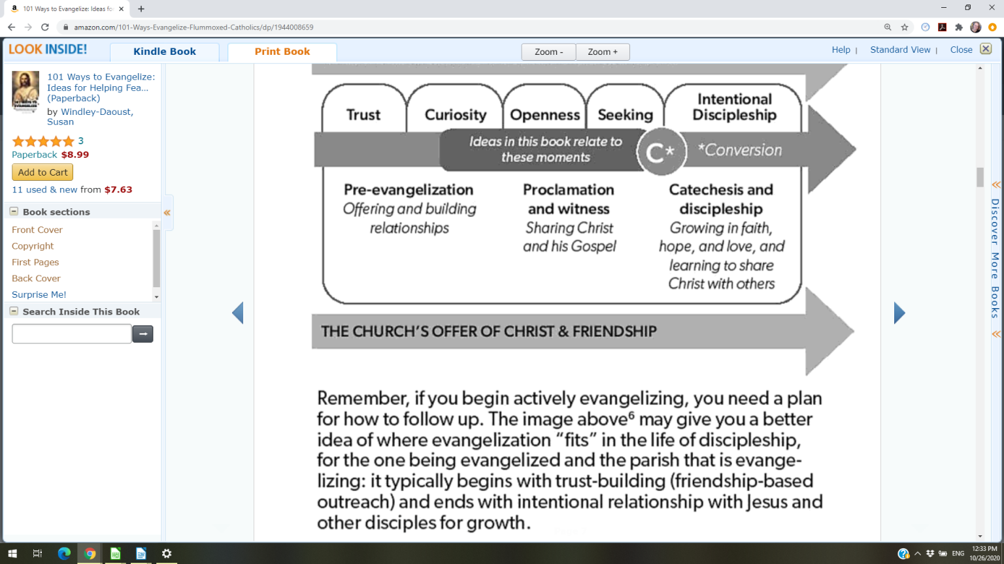Open Microsoft Edge from the taskbar
This screenshot has width=1004, height=564.
pos(64,554)
